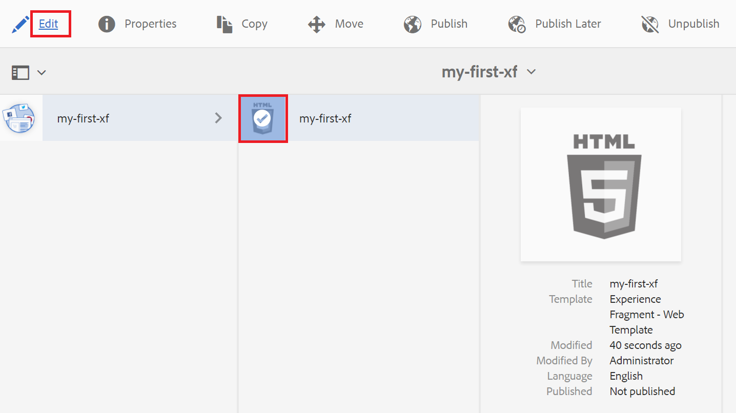Click the Properties toolbar label
The image size is (736, 413).
[x=151, y=24]
